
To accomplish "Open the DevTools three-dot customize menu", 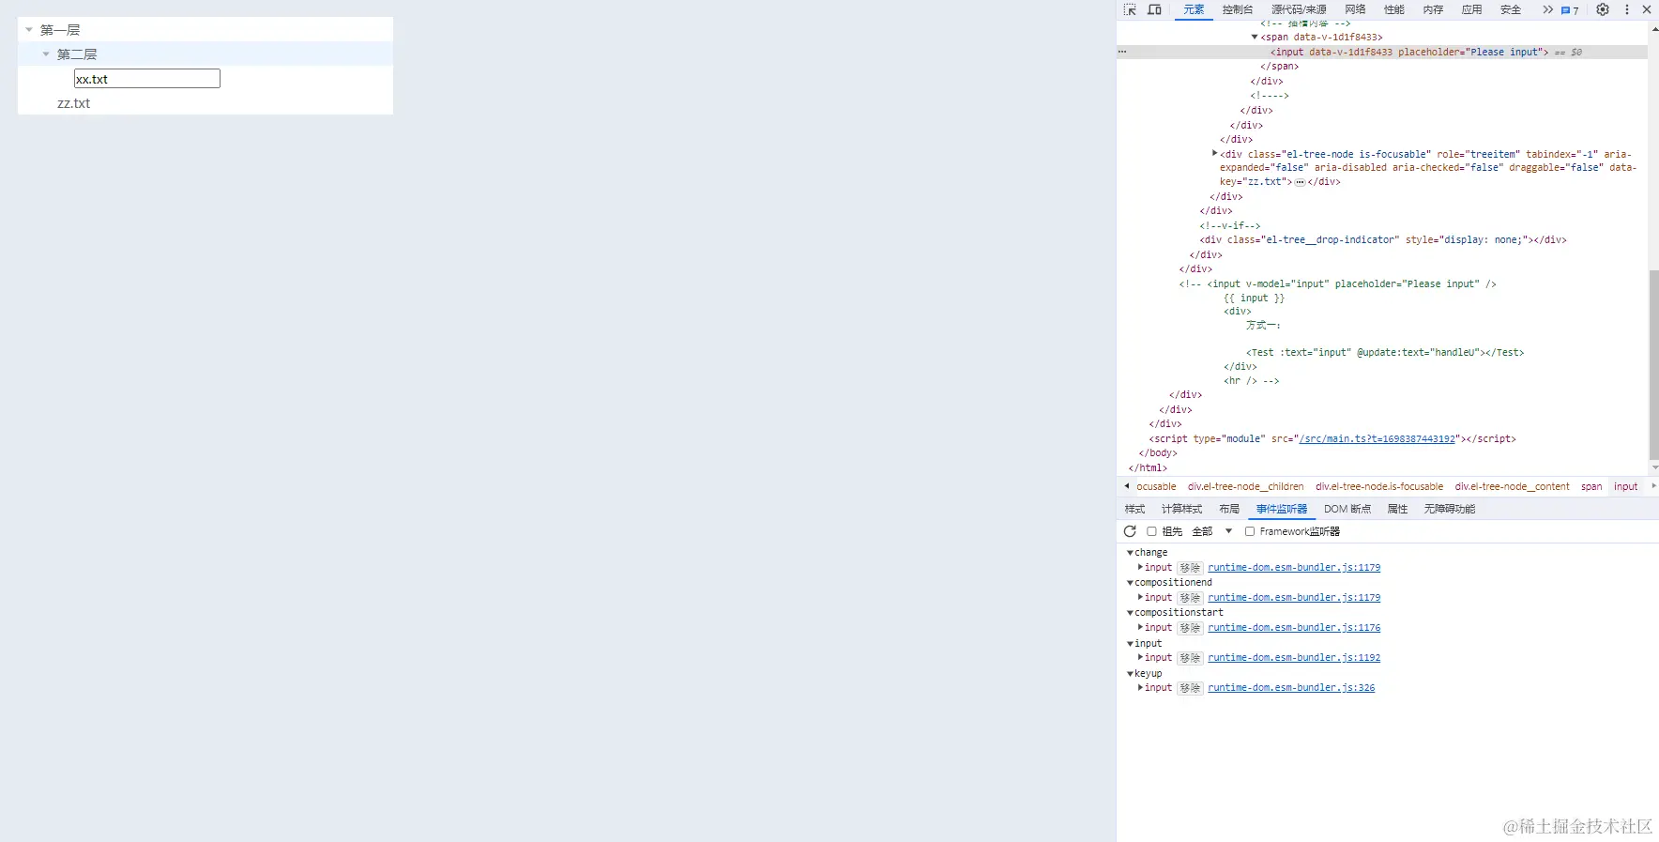I will [1627, 9].
